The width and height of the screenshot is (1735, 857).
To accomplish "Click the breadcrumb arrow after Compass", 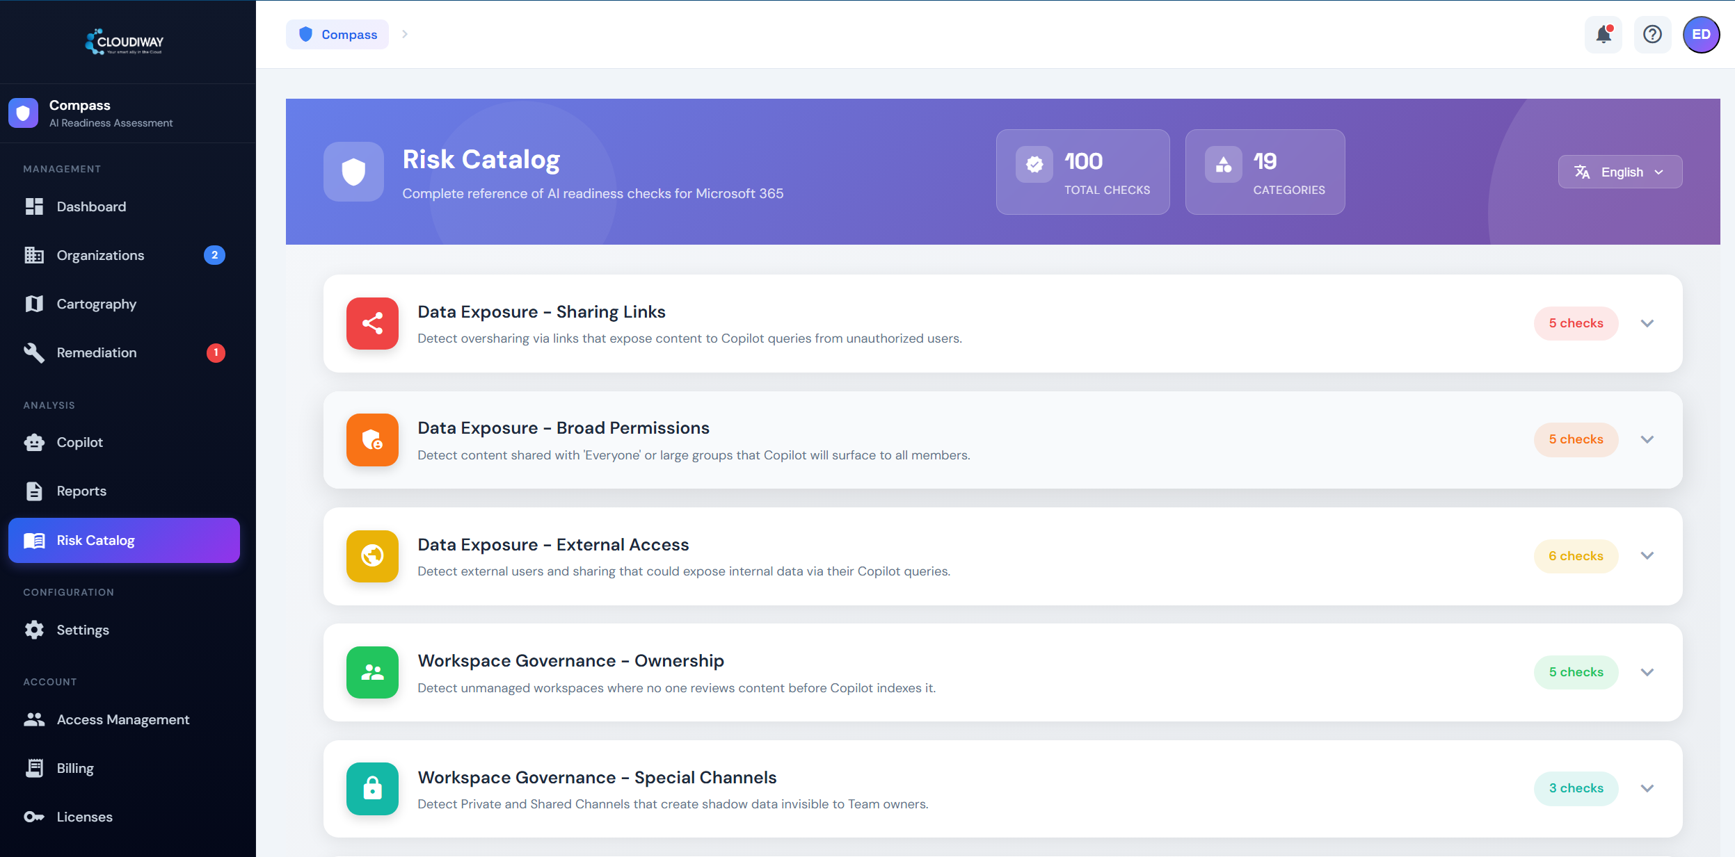I will (405, 34).
